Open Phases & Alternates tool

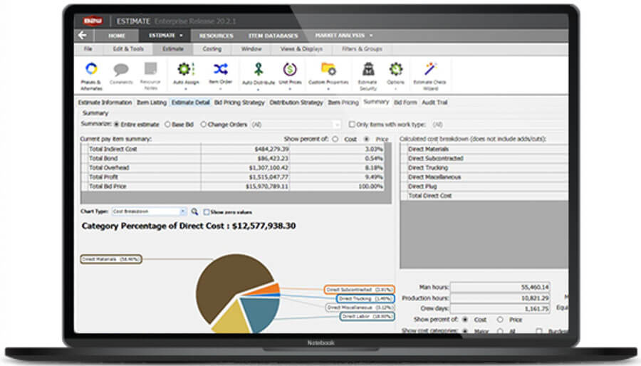91,70
